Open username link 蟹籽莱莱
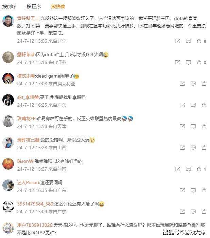 pyautogui.click(x=26, y=55)
